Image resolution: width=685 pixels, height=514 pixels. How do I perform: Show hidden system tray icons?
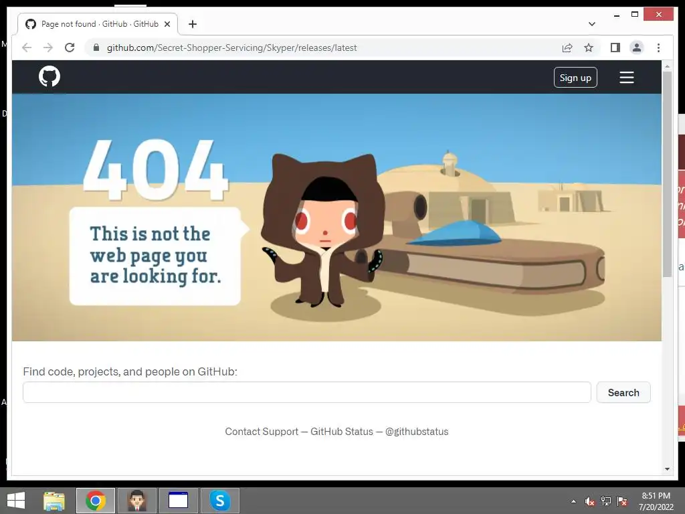pyautogui.click(x=573, y=501)
